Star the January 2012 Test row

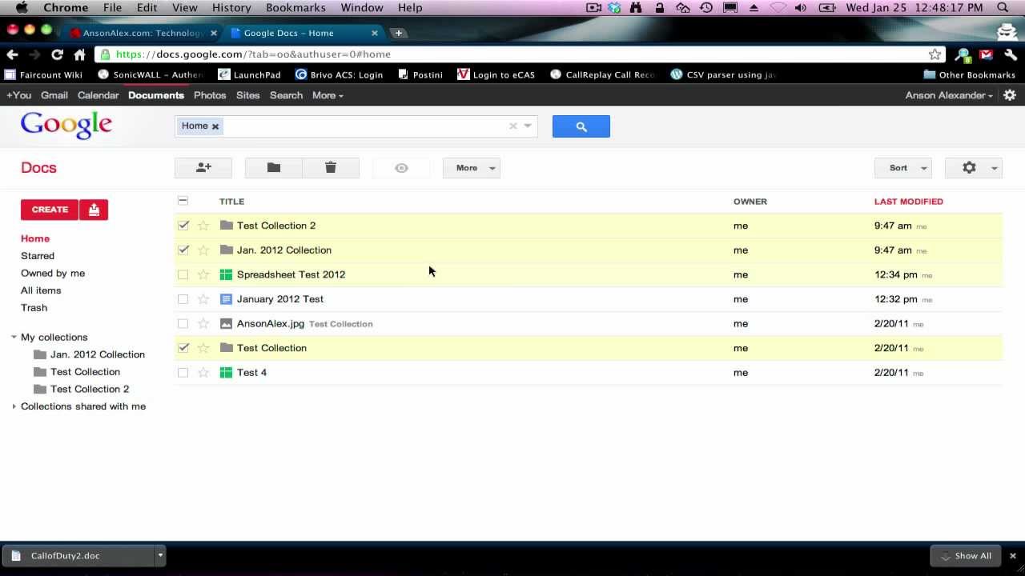[203, 299]
